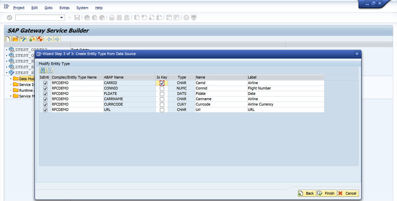Collapse the open ZTEST project node
Viewport: 397px width, 201px height.
7,73
